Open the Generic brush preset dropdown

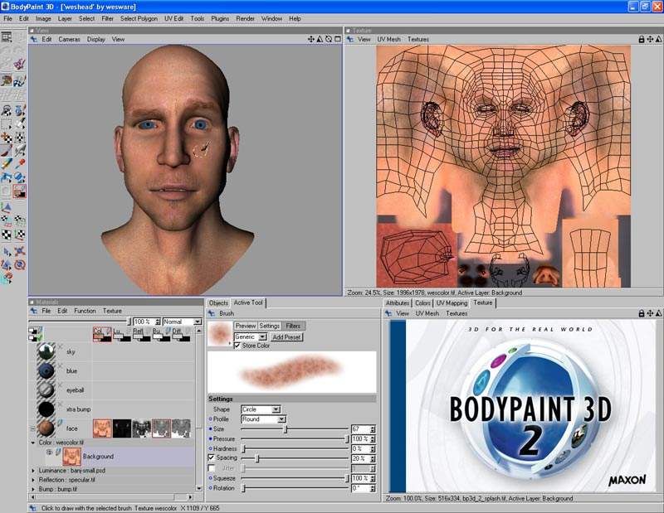point(251,337)
